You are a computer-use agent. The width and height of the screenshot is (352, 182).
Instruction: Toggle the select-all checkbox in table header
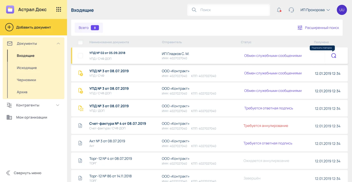80,42
